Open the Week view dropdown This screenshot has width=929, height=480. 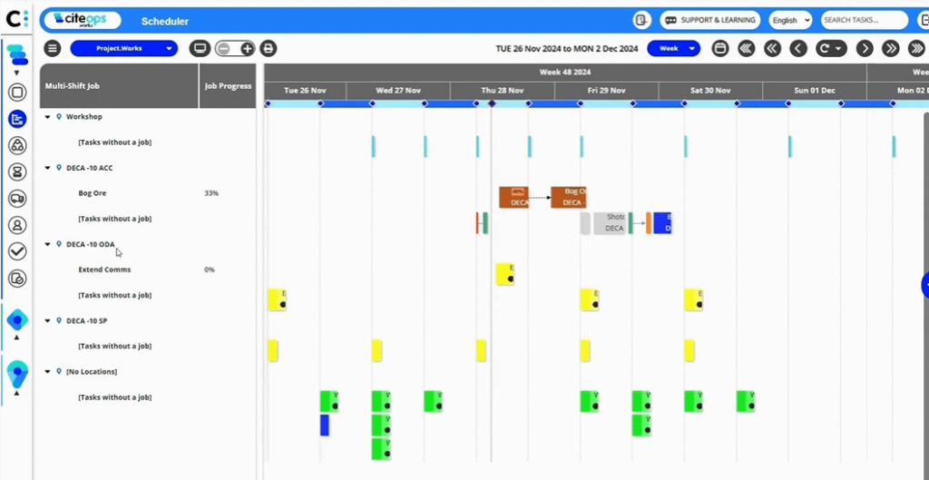tap(673, 49)
